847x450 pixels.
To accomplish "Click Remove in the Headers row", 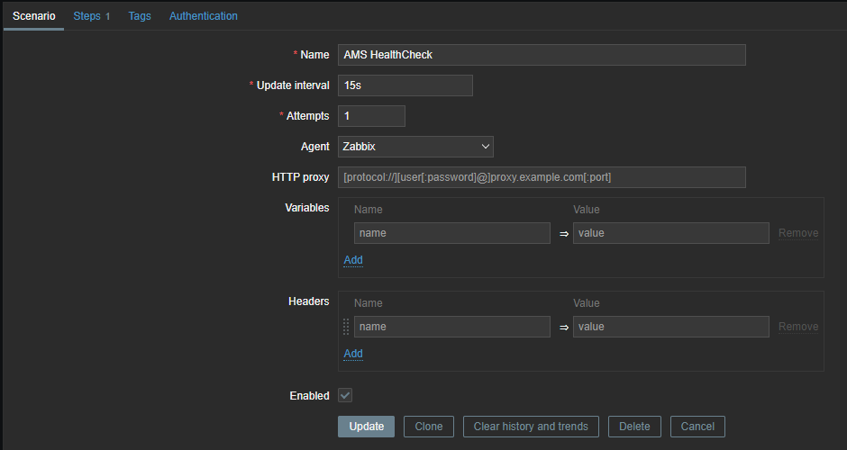I will coord(798,327).
